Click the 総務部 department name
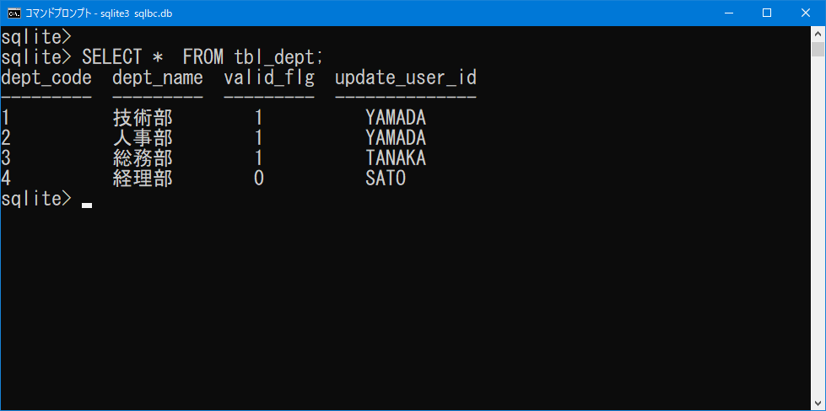 [143, 158]
